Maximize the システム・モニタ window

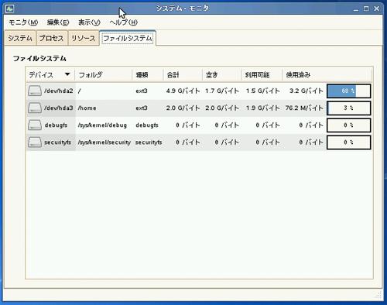click(366, 9)
